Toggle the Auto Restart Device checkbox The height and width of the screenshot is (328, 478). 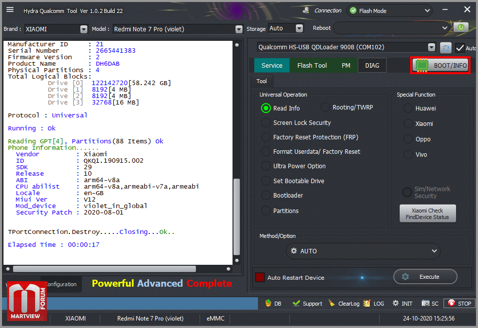260,277
